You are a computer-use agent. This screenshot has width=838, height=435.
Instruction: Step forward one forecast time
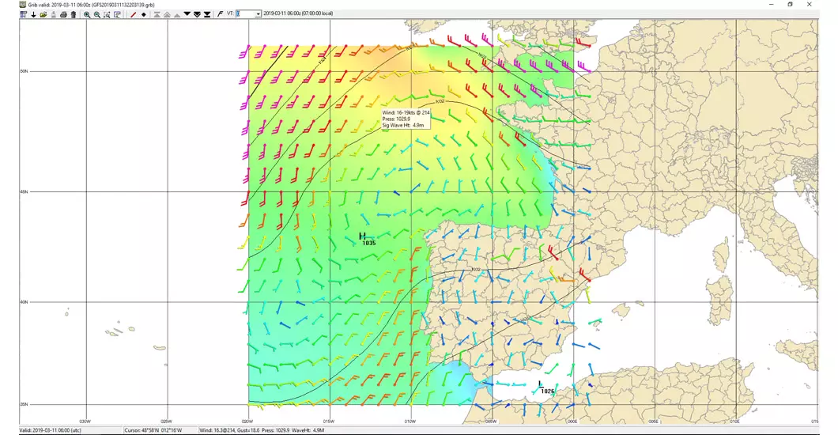click(x=187, y=14)
